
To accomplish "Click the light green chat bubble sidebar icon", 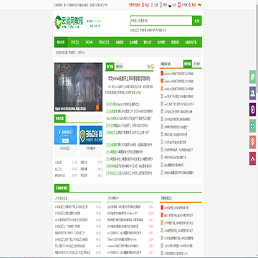I will coord(252,77).
